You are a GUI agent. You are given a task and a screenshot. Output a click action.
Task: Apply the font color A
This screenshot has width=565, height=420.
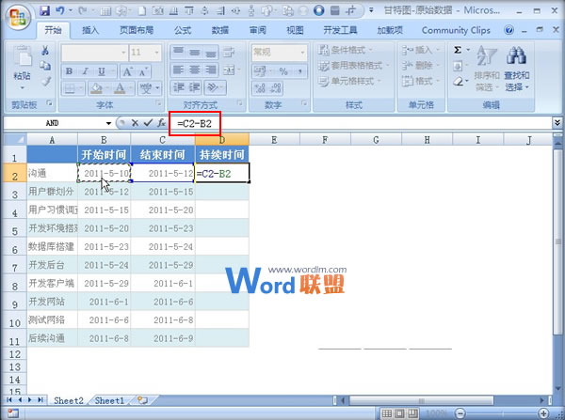click(120, 88)
